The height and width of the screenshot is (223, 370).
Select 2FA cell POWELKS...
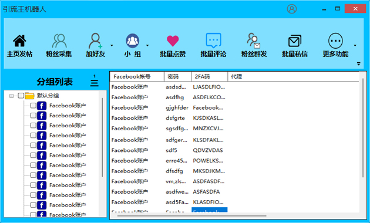(208, 161)
